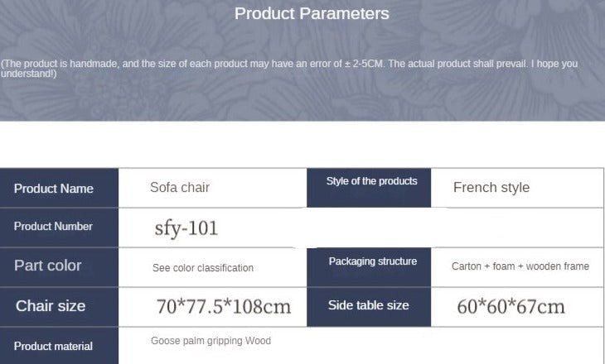This screenshot has height=364, width=605.
Task: Open the "See color classification" text
Action: 203,268
